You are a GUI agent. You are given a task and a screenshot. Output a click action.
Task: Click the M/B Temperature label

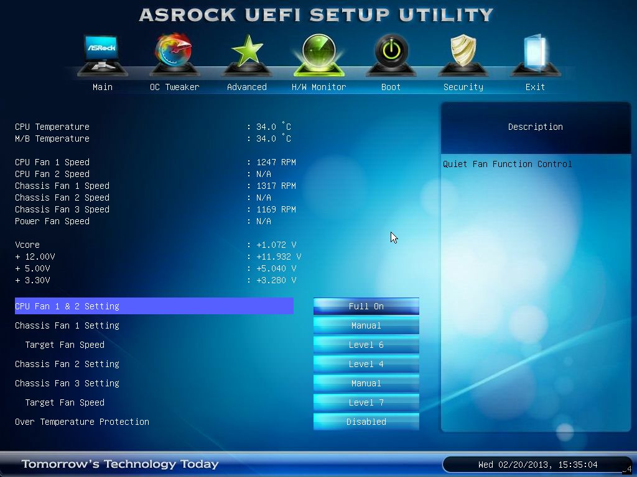(x=52, y=139)
